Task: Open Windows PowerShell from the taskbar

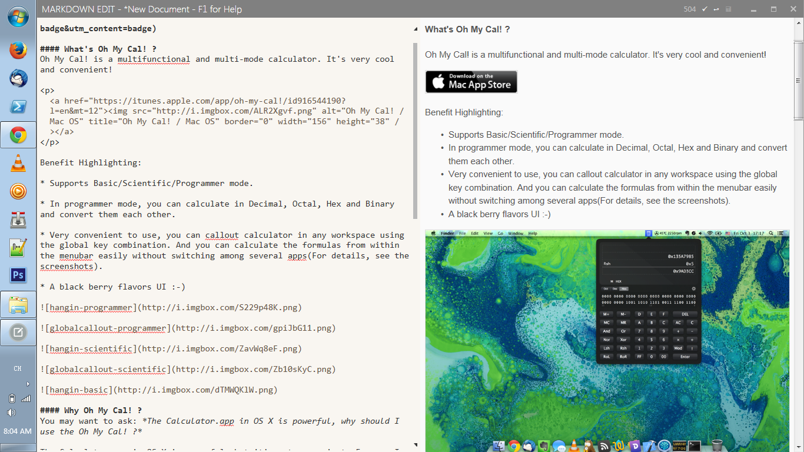Action: [x=18, y=107]
